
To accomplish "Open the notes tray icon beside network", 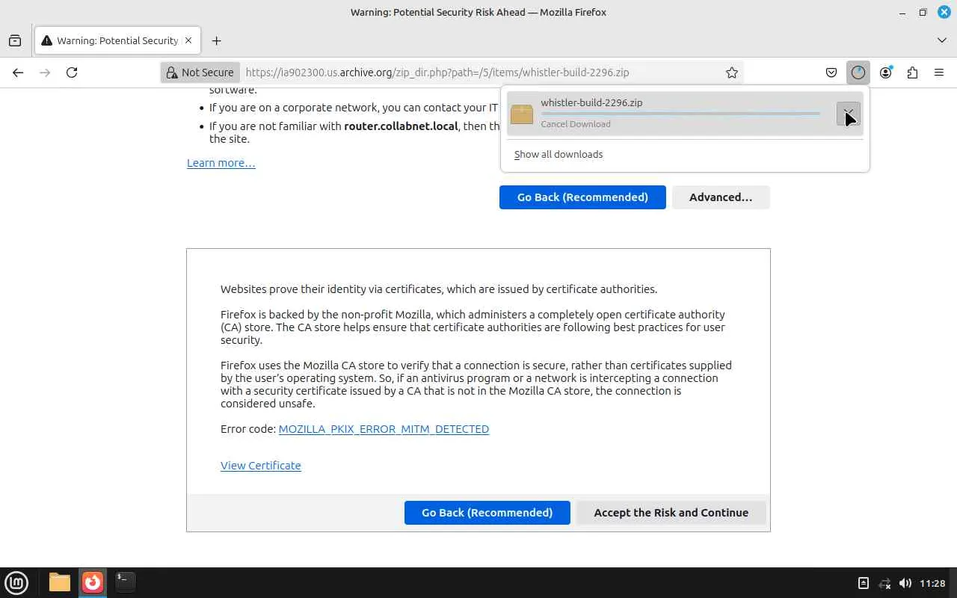I will (x=863, y=583).
